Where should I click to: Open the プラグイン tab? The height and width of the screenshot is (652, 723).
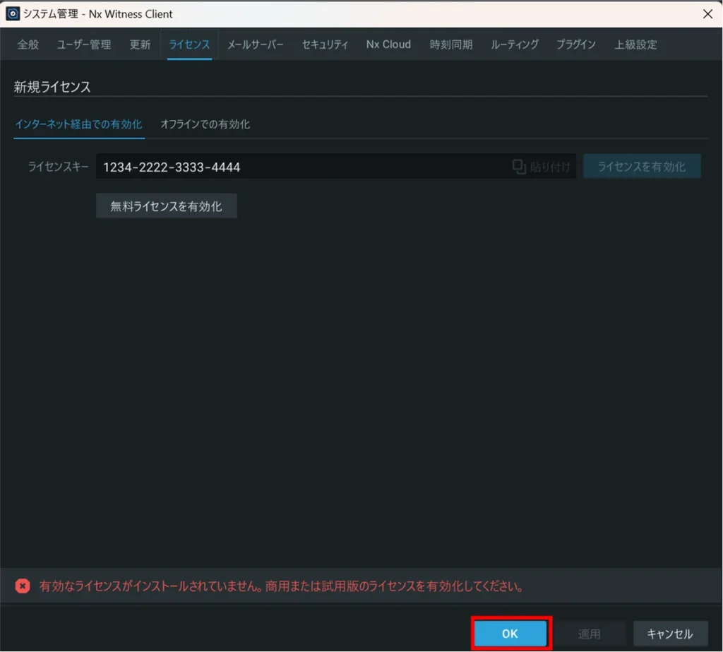pos(576,45)
